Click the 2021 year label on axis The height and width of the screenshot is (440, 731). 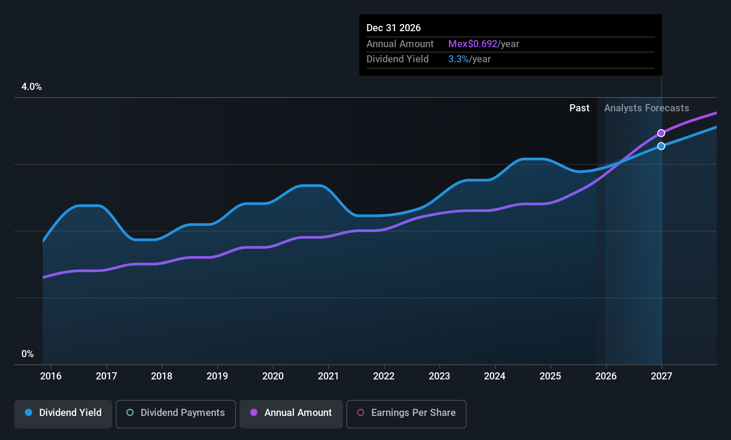(x=329, y=376)
